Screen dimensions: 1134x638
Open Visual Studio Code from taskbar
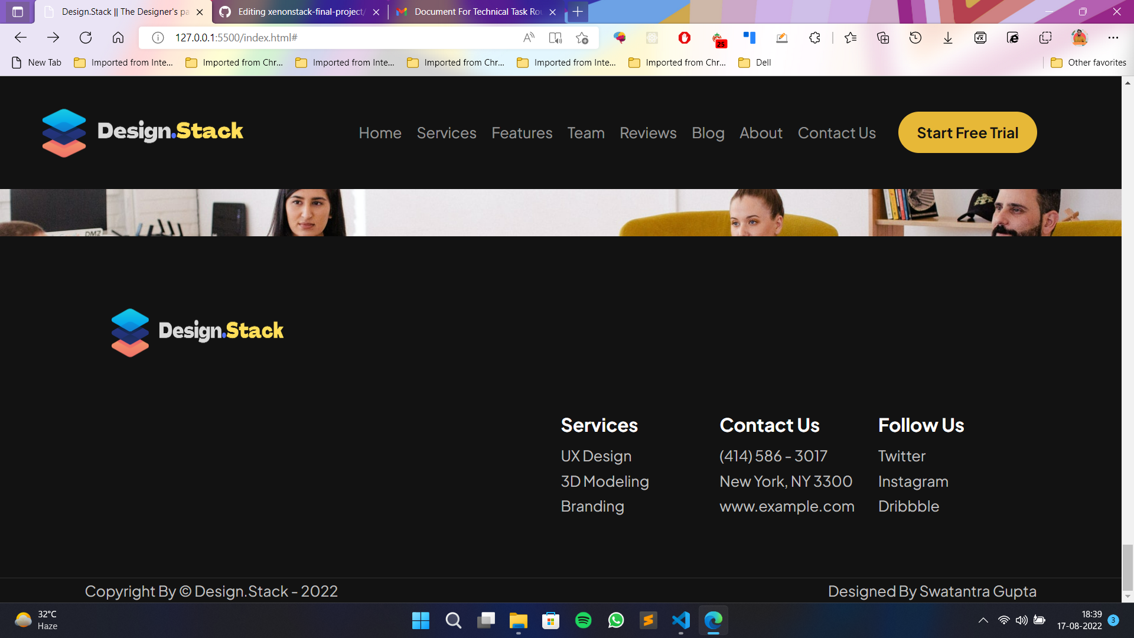coord(680,620)
